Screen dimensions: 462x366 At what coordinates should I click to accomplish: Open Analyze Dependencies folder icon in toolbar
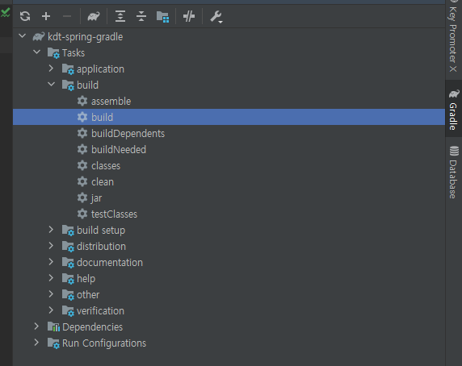coord(162,17)
